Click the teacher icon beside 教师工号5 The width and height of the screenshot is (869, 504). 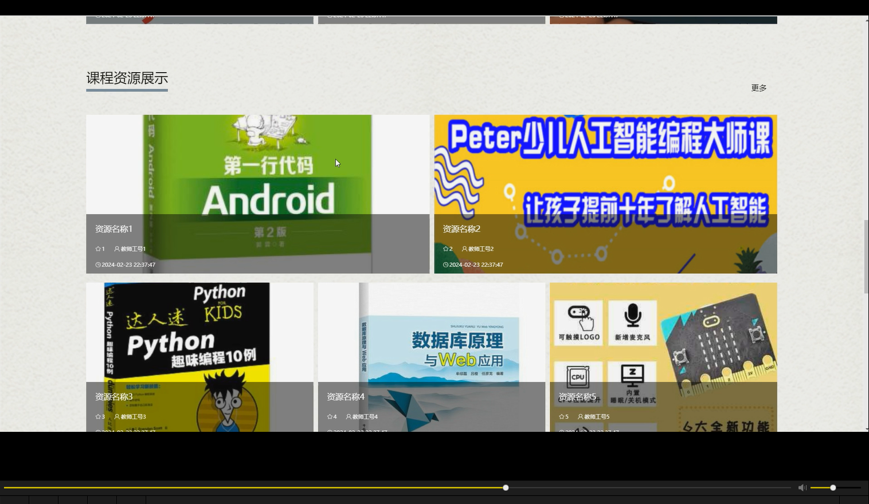click(580, 417)
